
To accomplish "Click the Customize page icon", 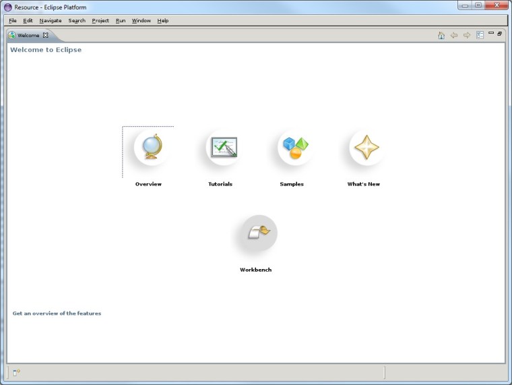I will (480, 35).
